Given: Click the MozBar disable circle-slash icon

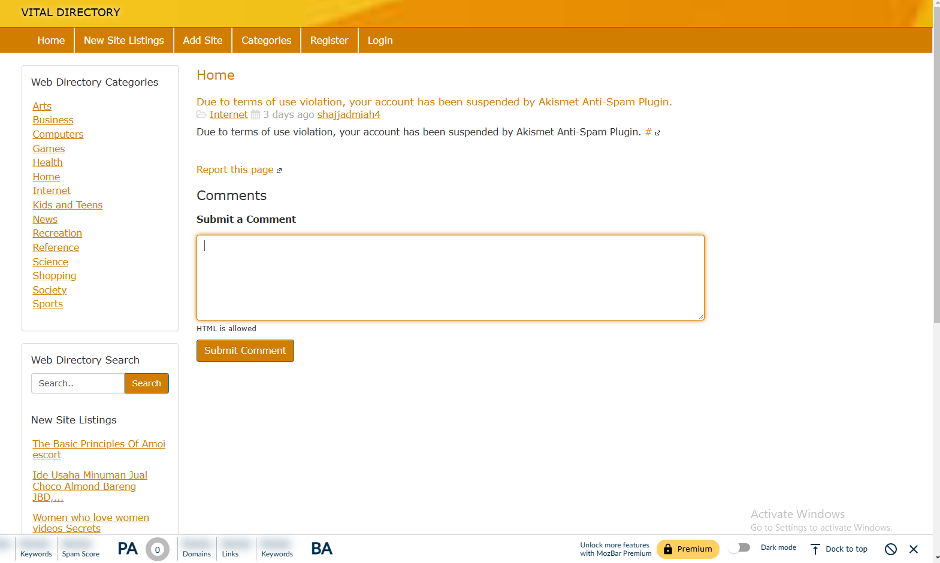Looking at the screenshot, I should click(891, 549).
